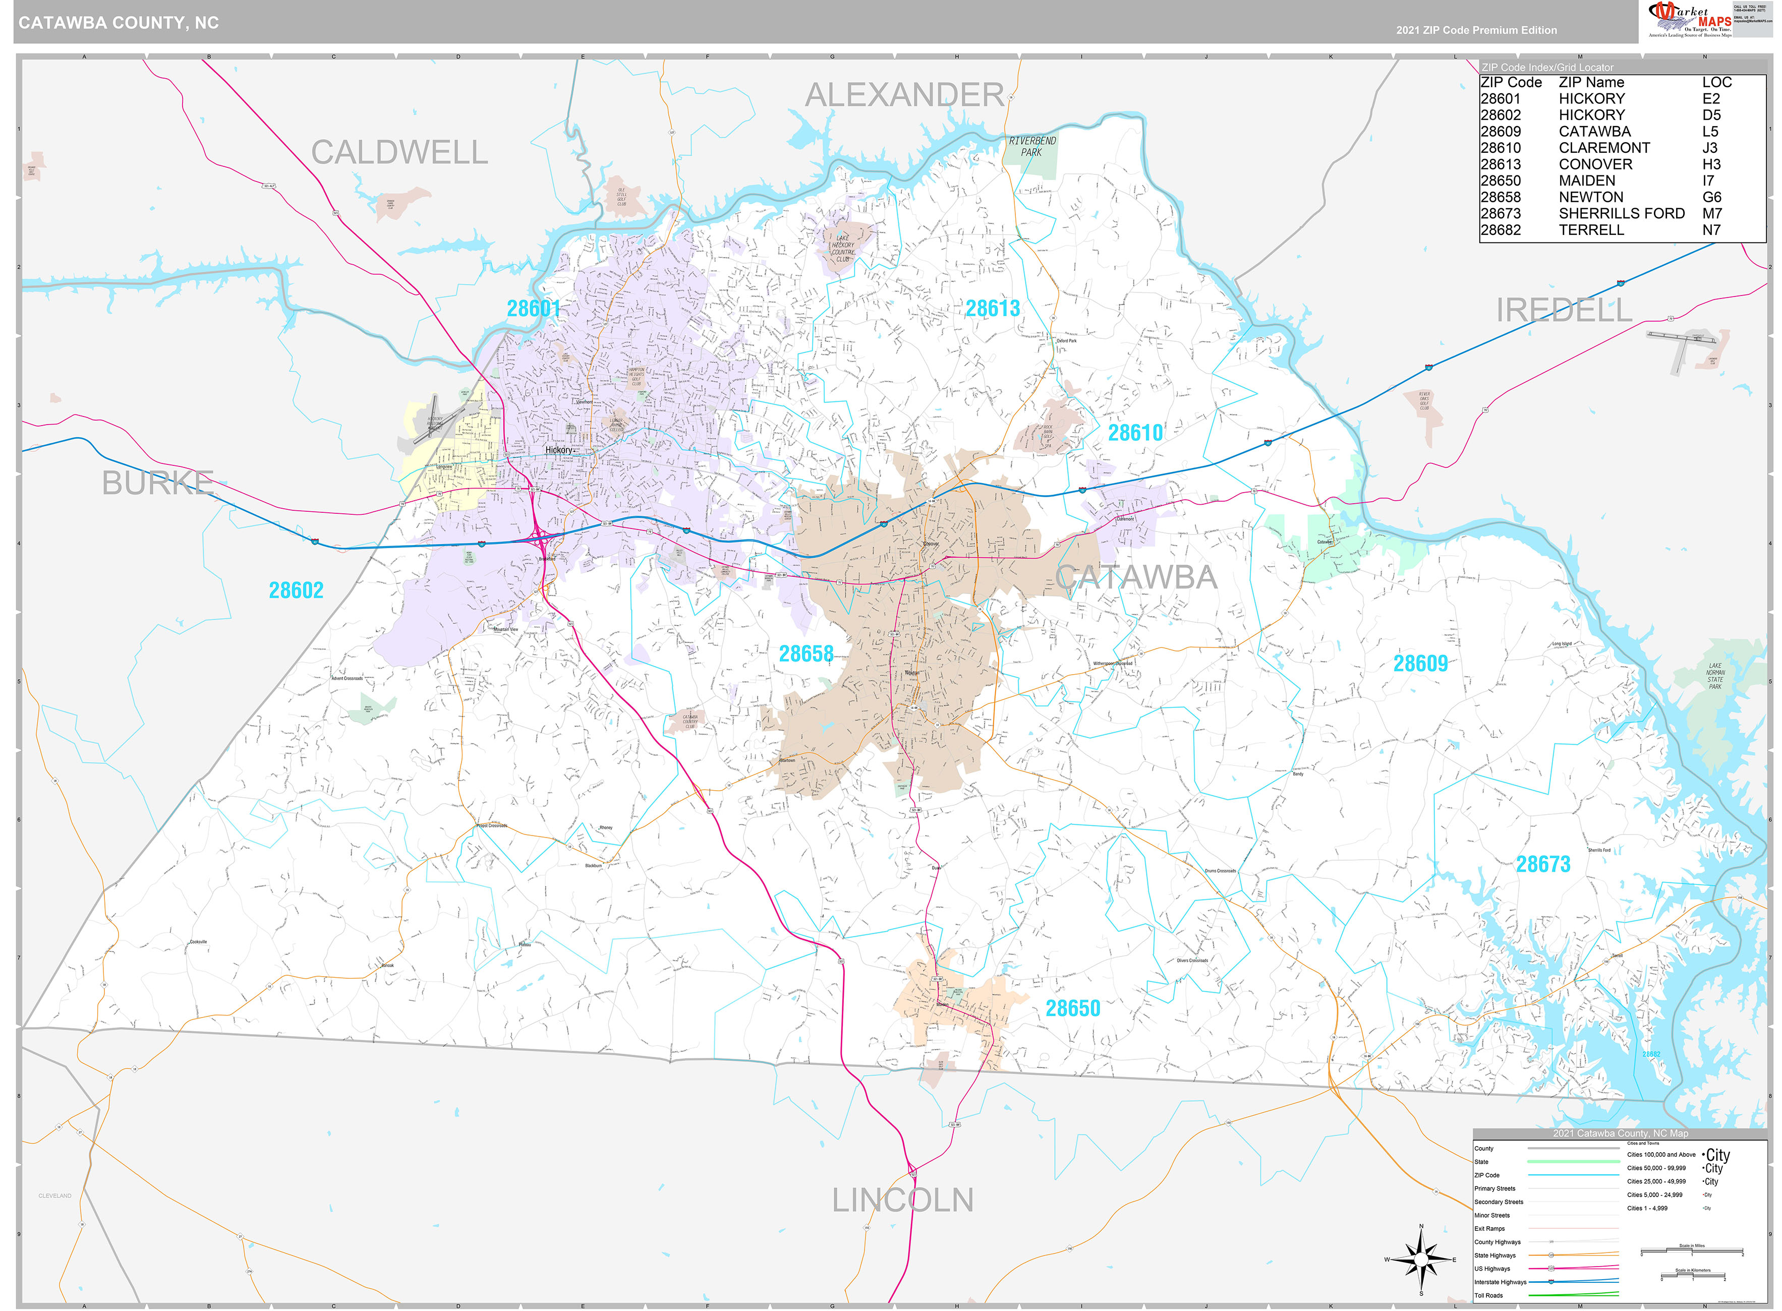The height and width of the screenshot is (1311, 1782).
Task: Click the 28601 ZIP label on map
Action: [x=534, y=309]
